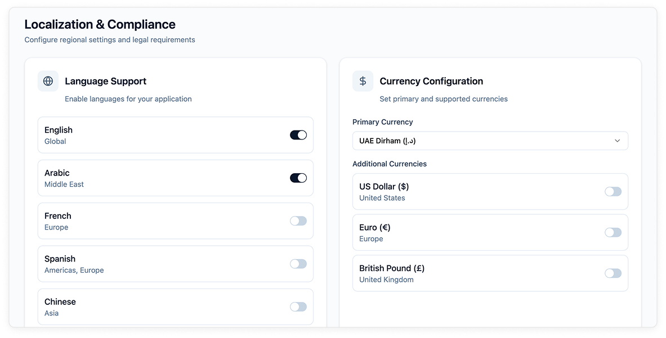Click the Localization & Compliance heading

click(x=100, y=24)
